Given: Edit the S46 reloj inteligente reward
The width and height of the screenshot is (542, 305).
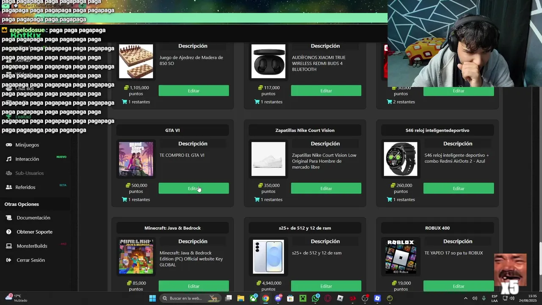Looking at the screenshot, I should coord(459,189).
